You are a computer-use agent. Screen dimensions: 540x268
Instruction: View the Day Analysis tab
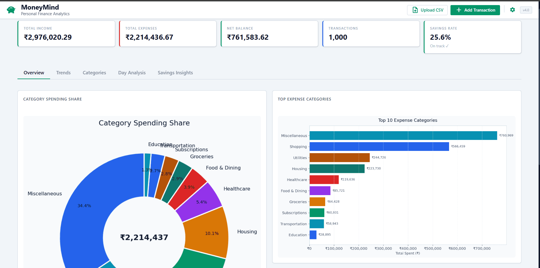pos(132,73)
